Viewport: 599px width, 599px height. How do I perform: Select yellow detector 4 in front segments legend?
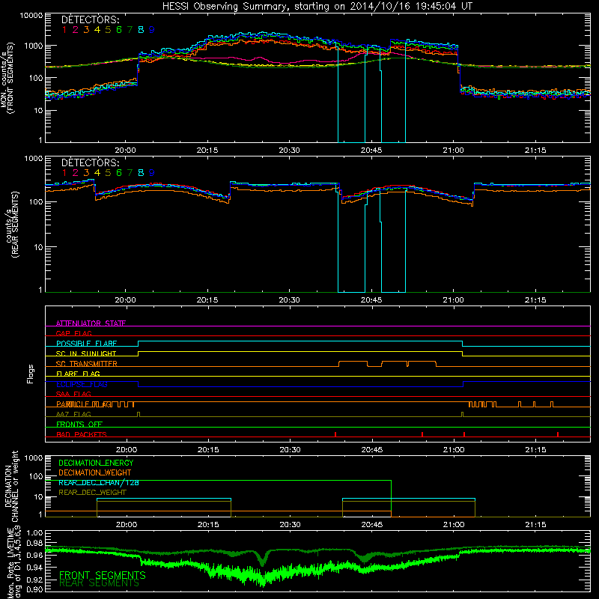tap(97, 30)
